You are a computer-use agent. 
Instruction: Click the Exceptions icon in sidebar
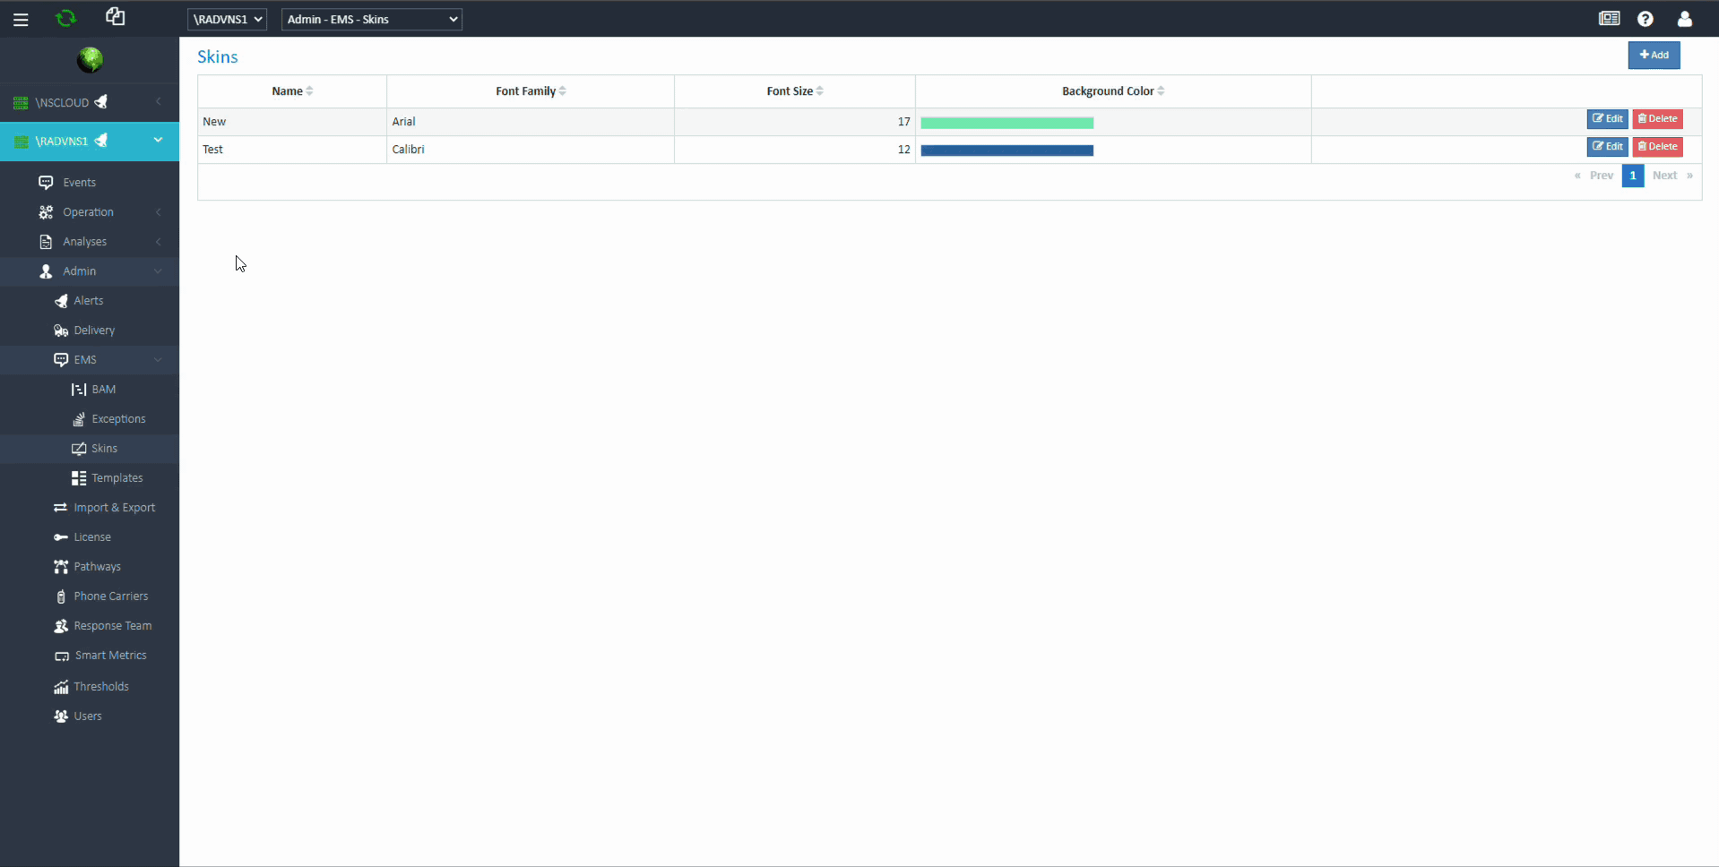[x=79, y=419]
